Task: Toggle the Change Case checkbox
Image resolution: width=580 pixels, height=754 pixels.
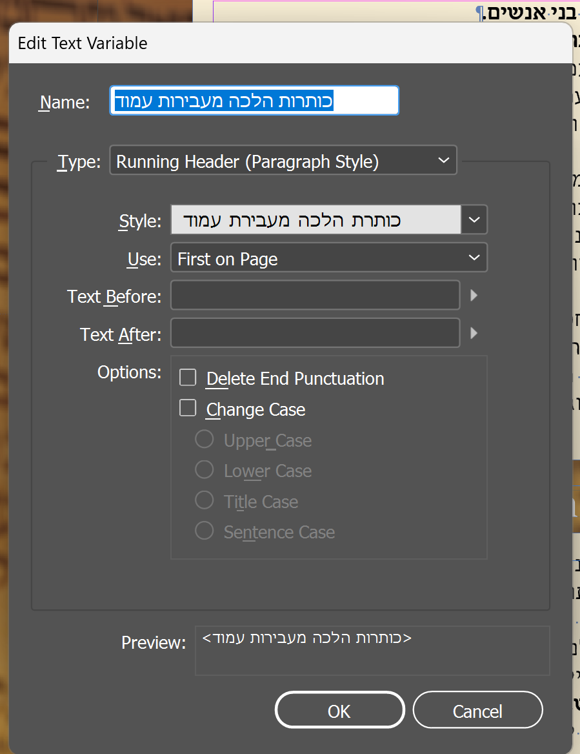Action: pos(188,409)
